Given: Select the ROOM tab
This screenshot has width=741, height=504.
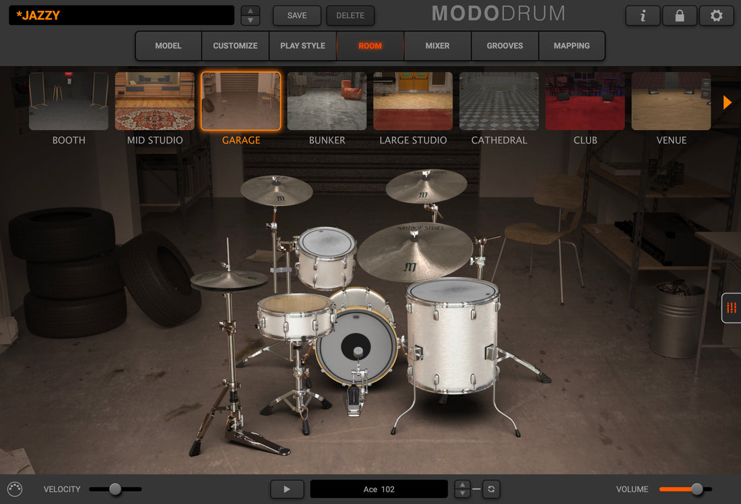Looking at the screenshot, I should tap(370, 46).
